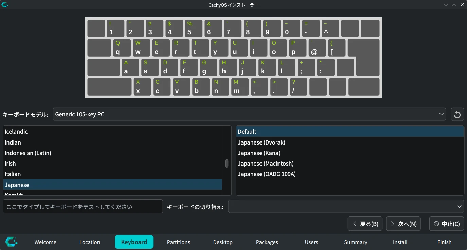
Task: Click the CachyOS logo in bottom sidebar
Action: pyautogui.click(x=12, y=242)
